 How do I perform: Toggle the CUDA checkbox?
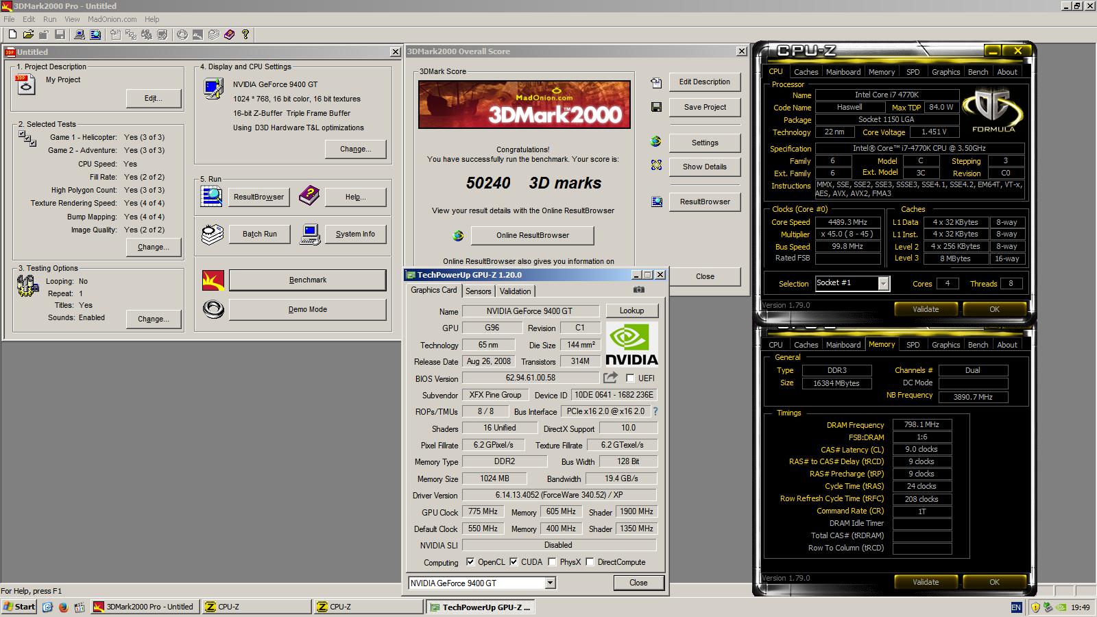click(x=514, y=562)
